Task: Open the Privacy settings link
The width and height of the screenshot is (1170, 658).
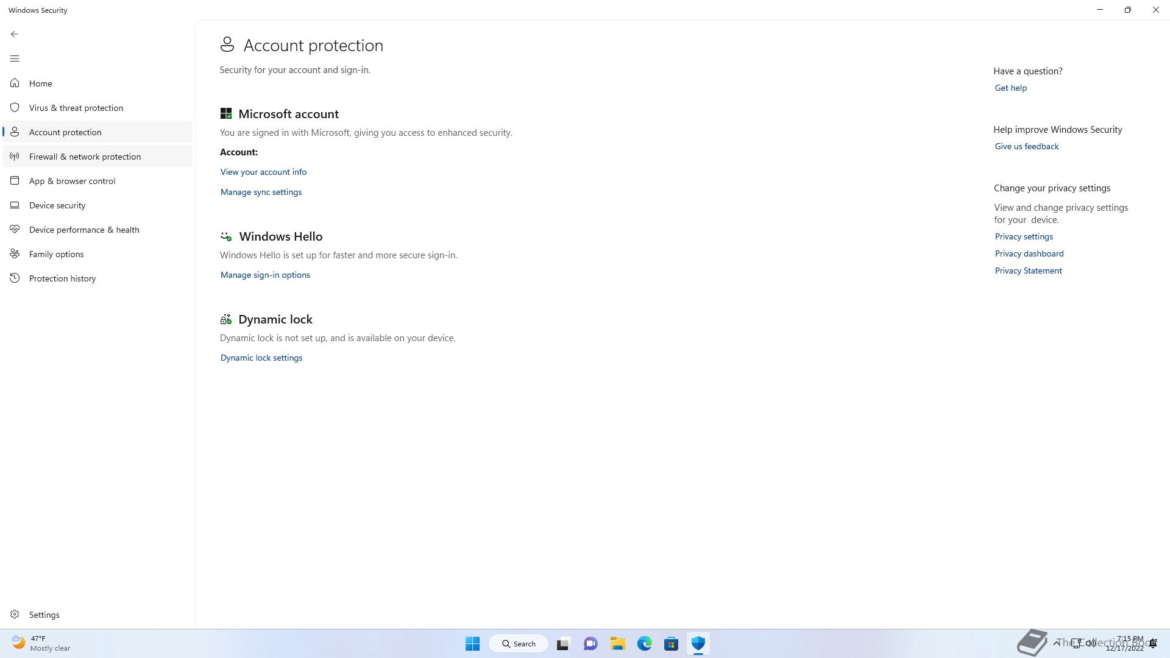Action: point(1024,236)
